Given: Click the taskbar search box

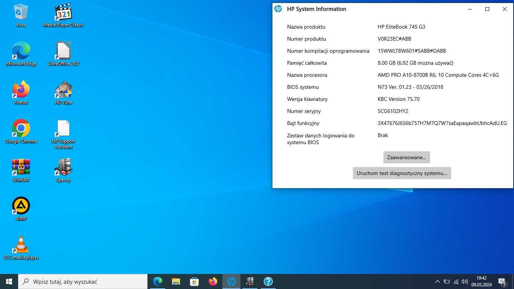Looking at the screenshot, I should 83,281.
